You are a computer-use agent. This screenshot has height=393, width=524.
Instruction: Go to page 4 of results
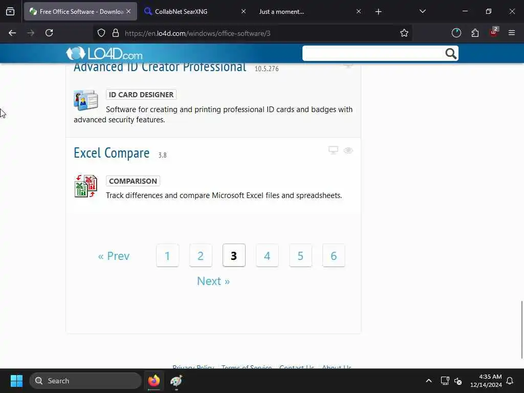coord(267,256)
